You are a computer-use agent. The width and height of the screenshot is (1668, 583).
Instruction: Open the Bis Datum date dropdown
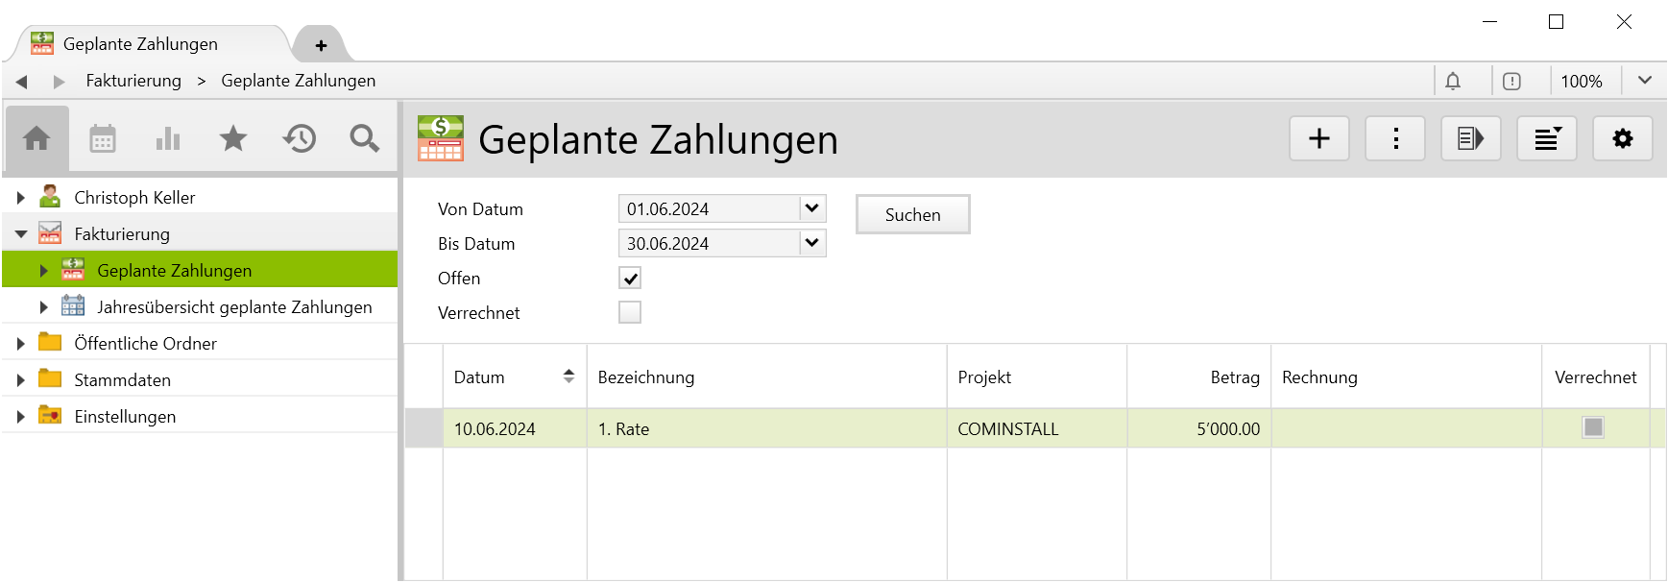(x=812, y=243)
